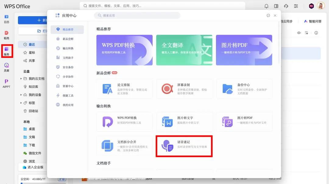Open the WPS PDF转换 card under 输出转换

pyautogui.click(x=124, y=122)
